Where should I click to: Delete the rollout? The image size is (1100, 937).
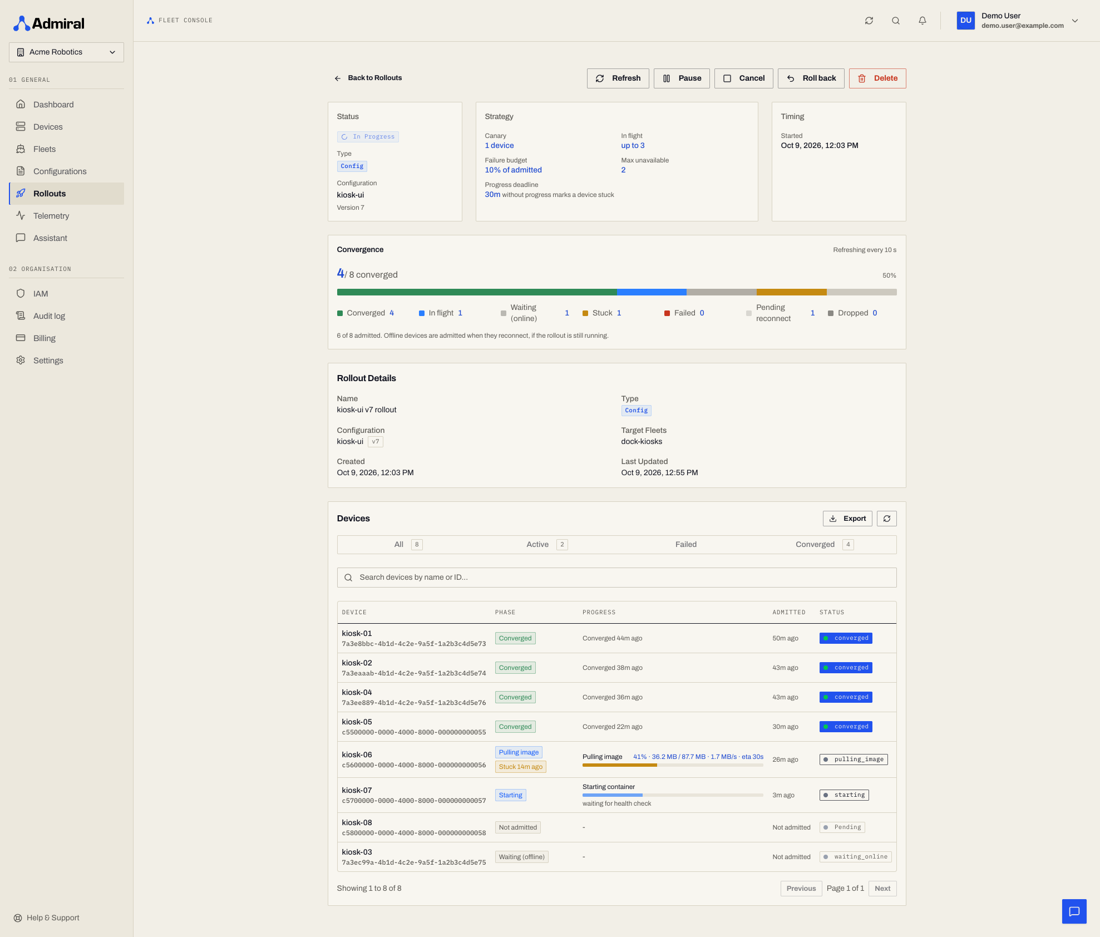(x=877, y=78)
